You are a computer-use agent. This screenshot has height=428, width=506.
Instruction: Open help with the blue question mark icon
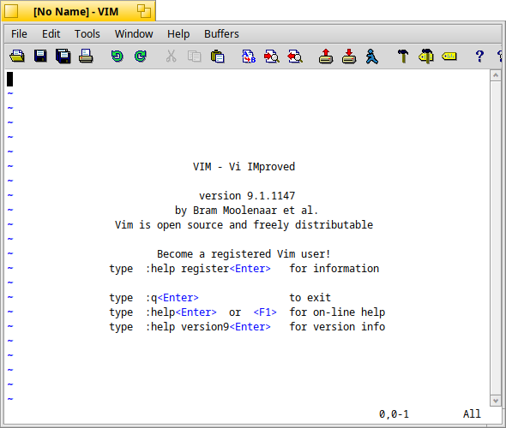point(480,56)
